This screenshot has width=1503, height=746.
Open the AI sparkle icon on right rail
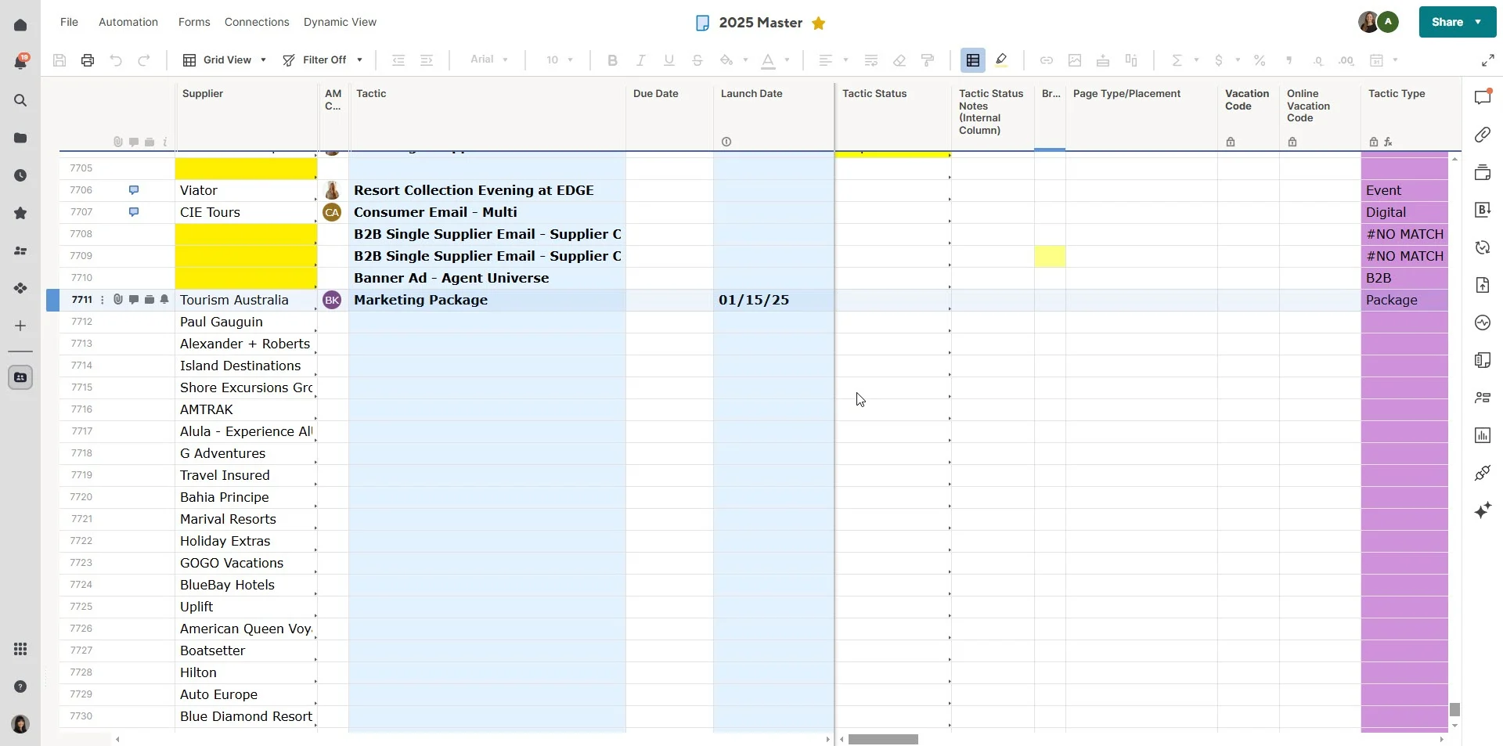coord(1483,510)
